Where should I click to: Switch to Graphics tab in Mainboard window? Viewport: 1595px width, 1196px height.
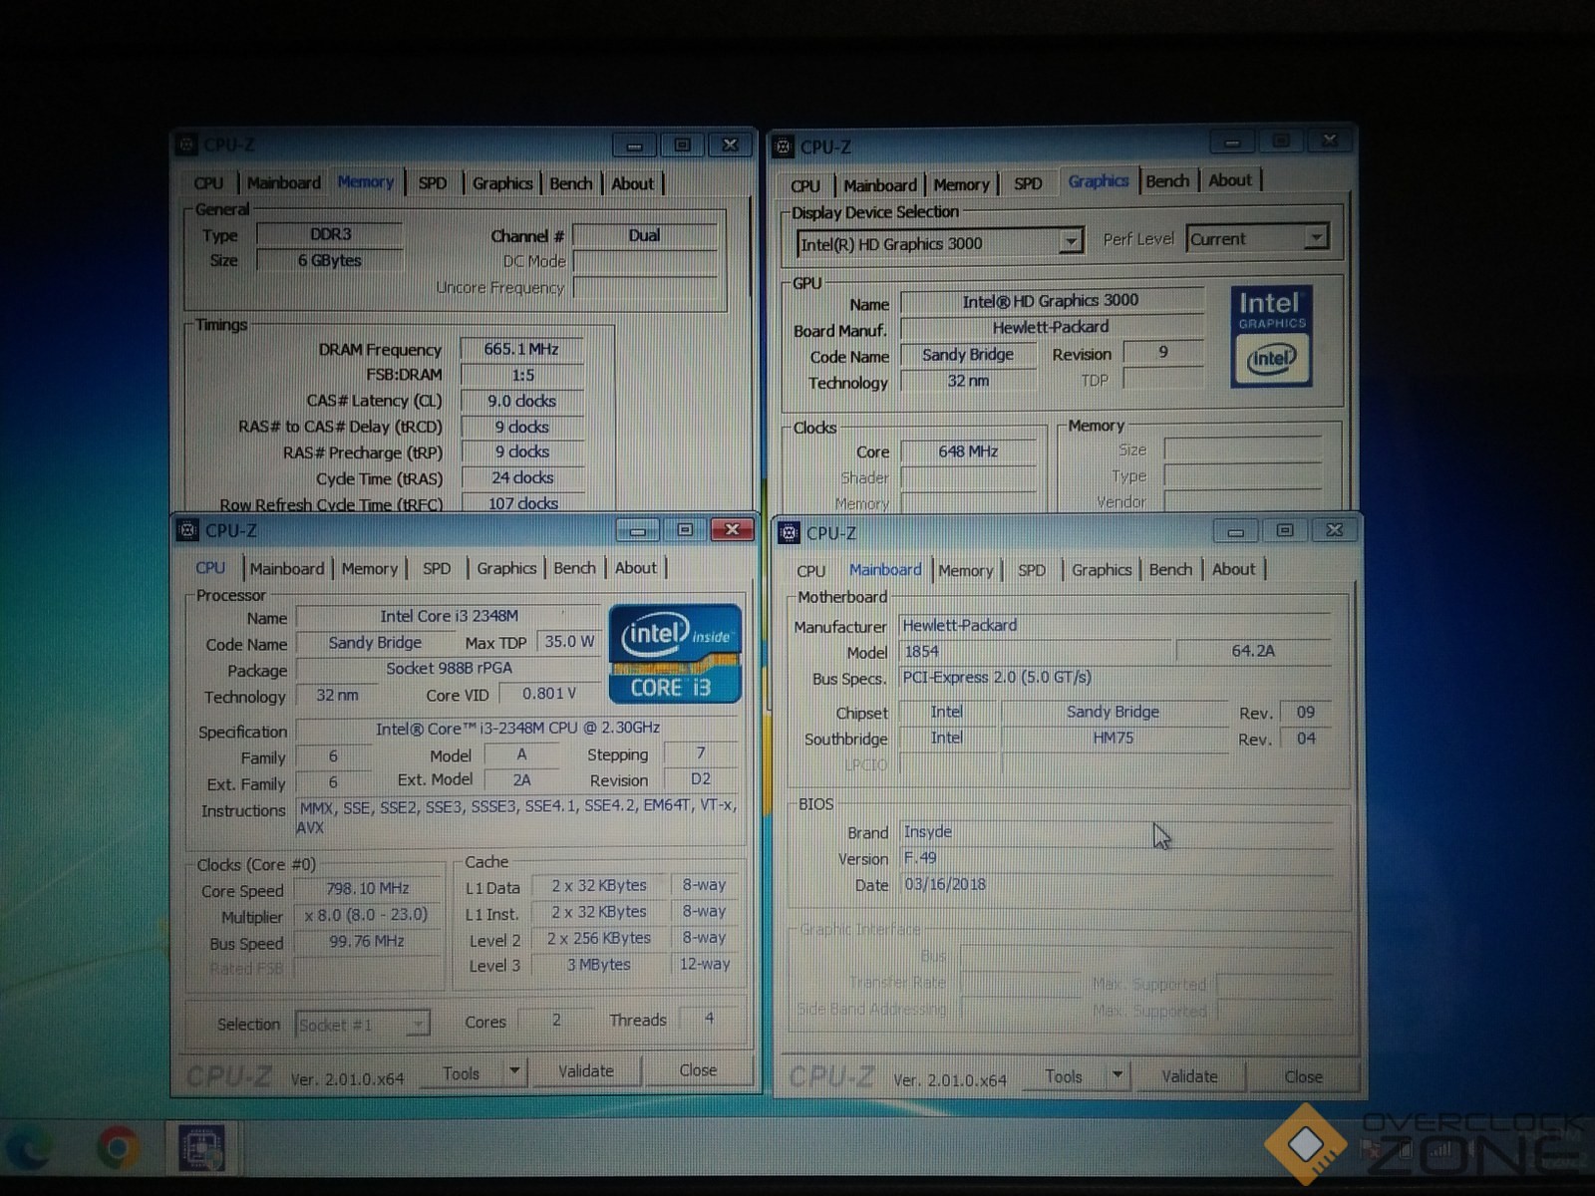tap(1102, 570)
